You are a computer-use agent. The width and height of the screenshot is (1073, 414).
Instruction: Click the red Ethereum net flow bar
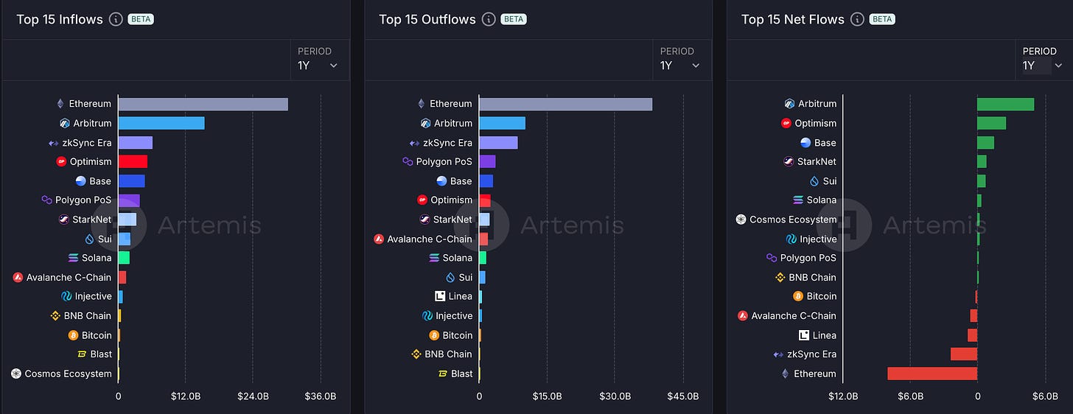932,373
